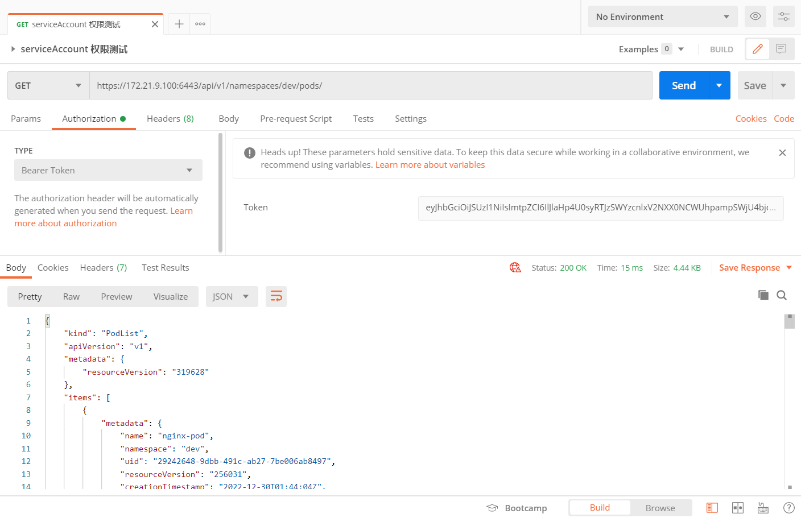Expand the serviceAccount request name triangle

point(13,49)
